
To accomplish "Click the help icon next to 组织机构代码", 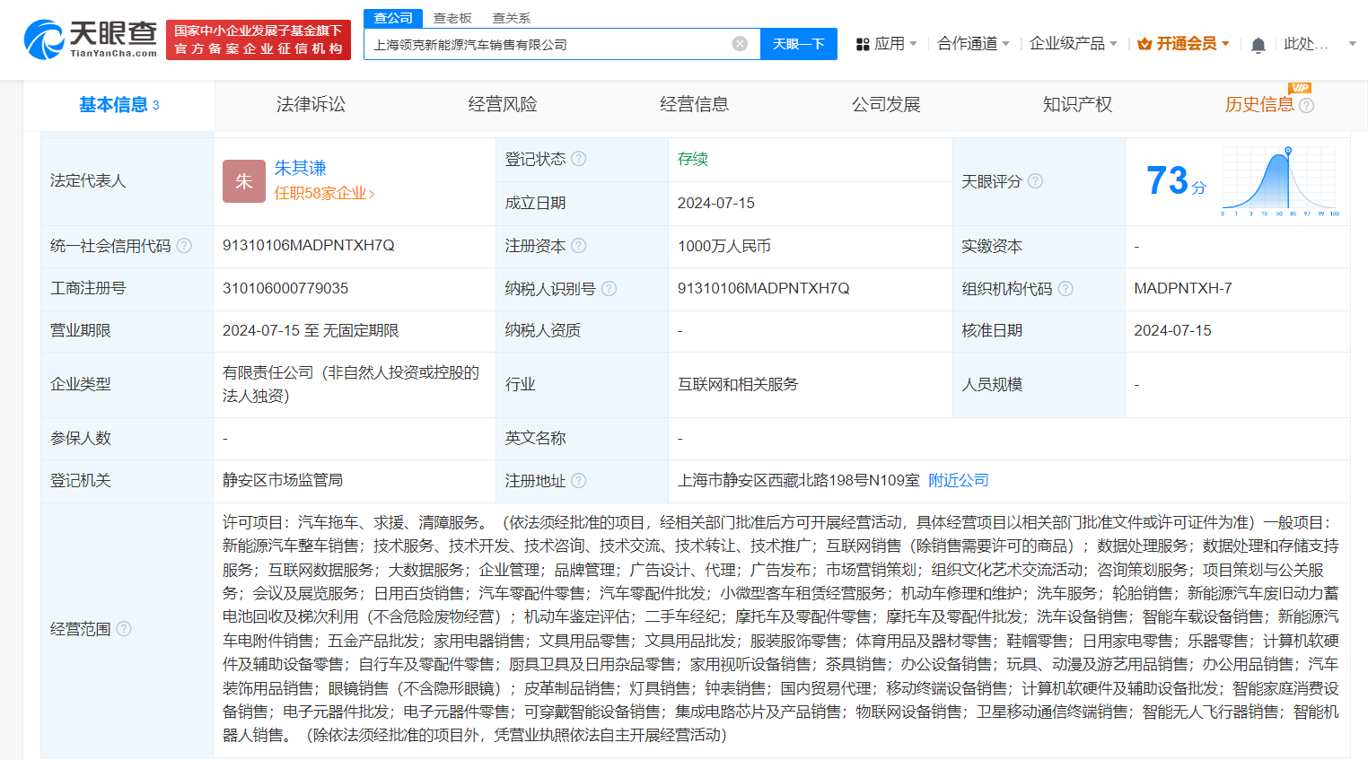I will (x=1065, y=289).
